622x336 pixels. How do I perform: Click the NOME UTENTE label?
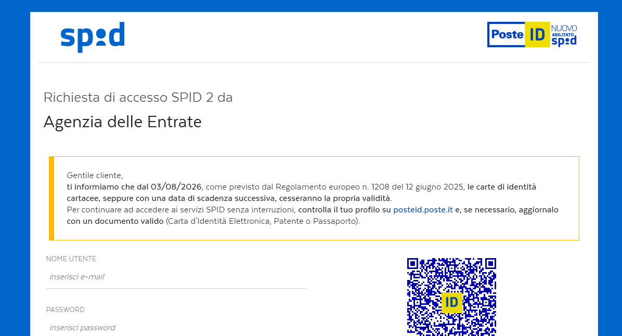pos(71,259)
